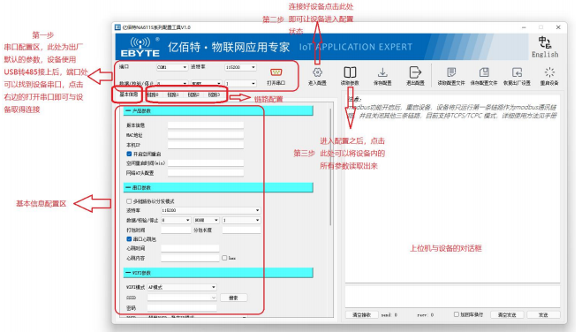
Task: Collapse the 产品参数 section header
Action: [218, 110]
